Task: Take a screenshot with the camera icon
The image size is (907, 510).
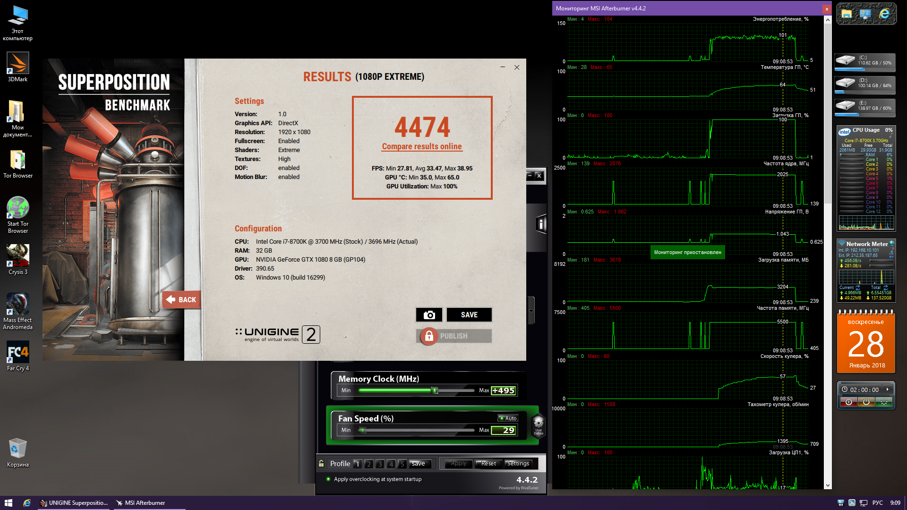Action: click(x=429, y=315)
